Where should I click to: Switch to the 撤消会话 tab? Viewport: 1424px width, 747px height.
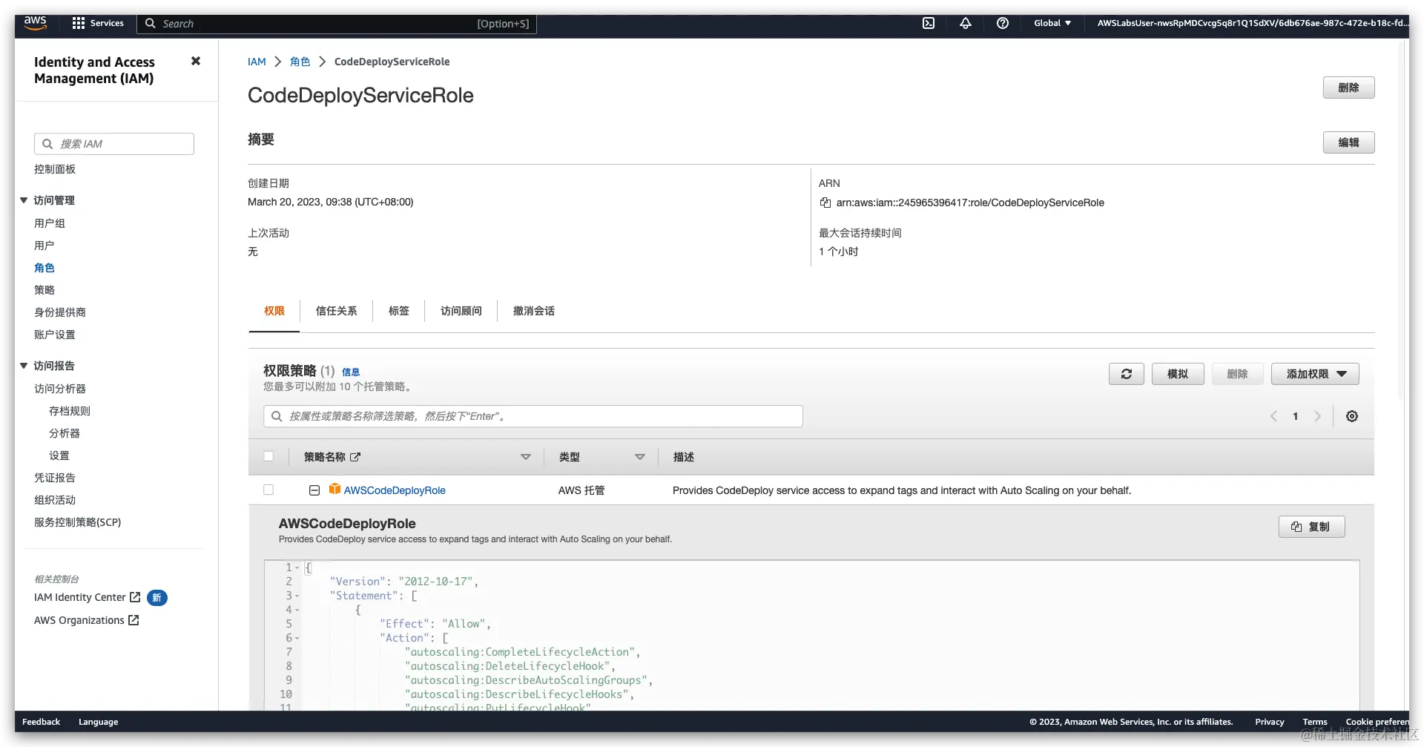pyautogui.click(x=534, y=311)
